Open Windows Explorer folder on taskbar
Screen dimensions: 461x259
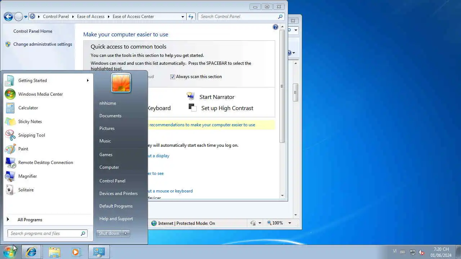tap(54, 252)
